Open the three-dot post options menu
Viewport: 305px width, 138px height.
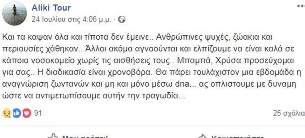300,6
